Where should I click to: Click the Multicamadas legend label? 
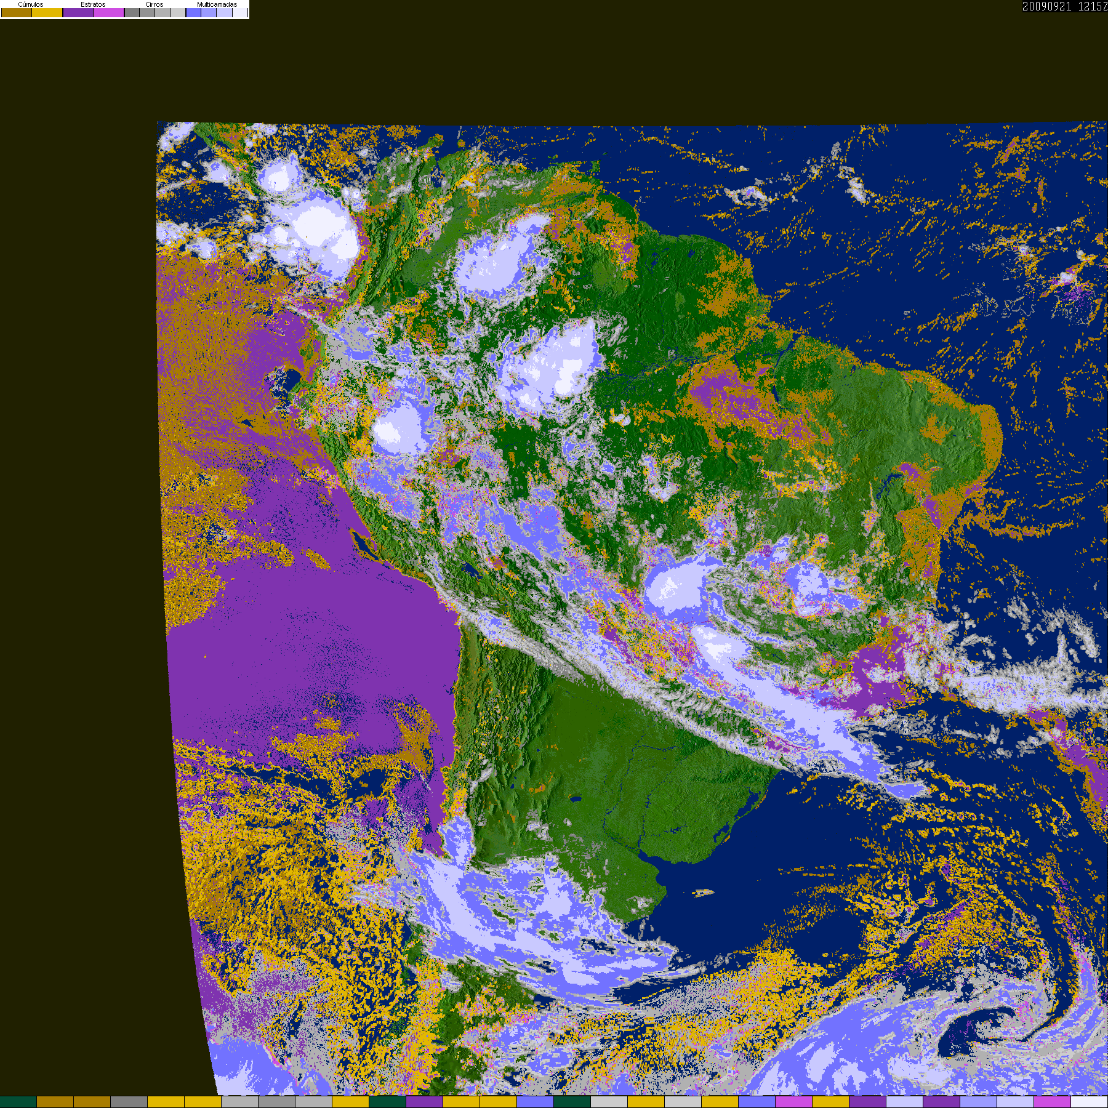tap(217, 4)
